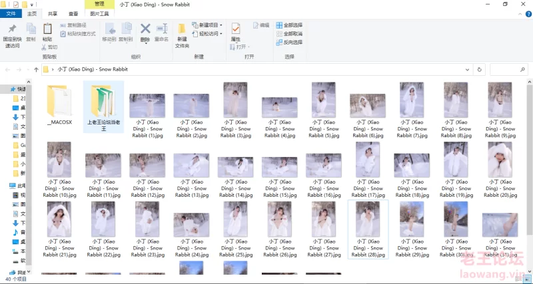Image resolution: width=533 pixels, height=284 pixels.
Task: Click Select none (全部取消)
Action: click(x=289, y=34)
